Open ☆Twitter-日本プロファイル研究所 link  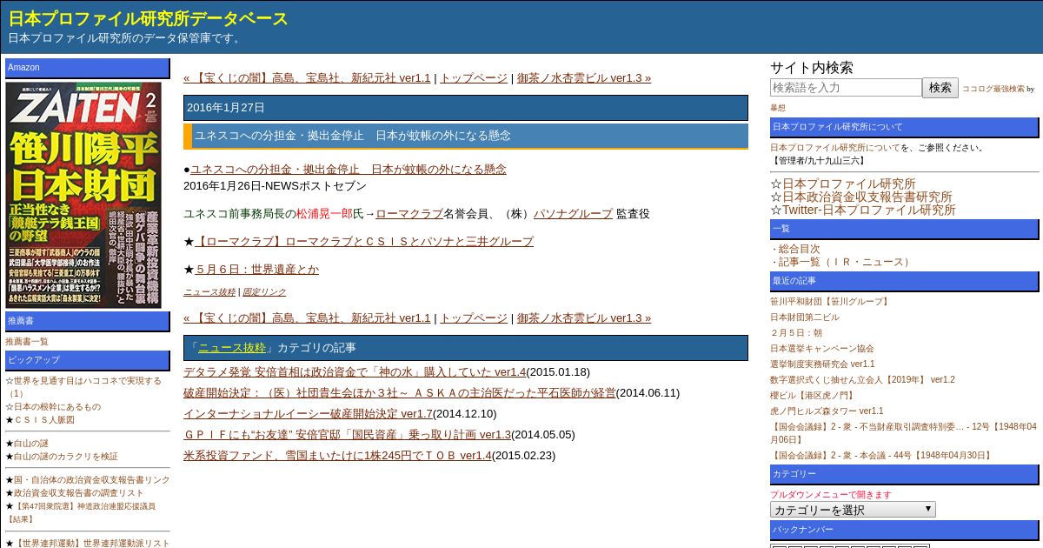click(x=869, y=210)
